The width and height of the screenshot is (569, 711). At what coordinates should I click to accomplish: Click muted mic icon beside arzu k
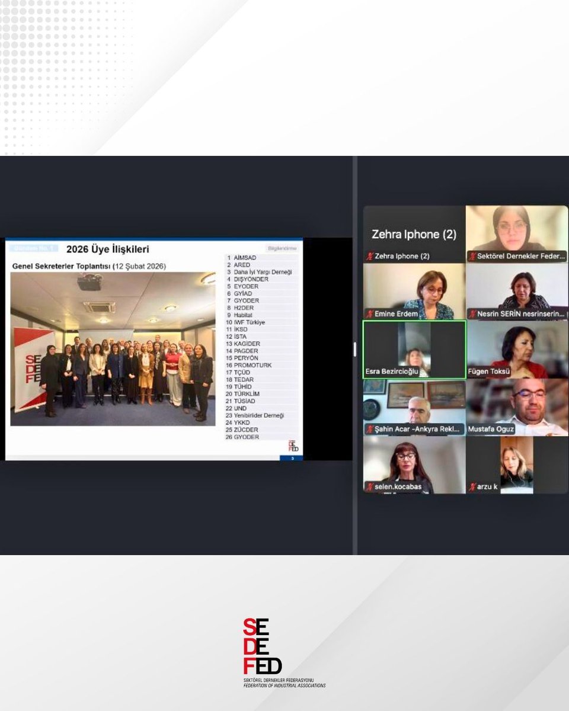coord(472,487)
